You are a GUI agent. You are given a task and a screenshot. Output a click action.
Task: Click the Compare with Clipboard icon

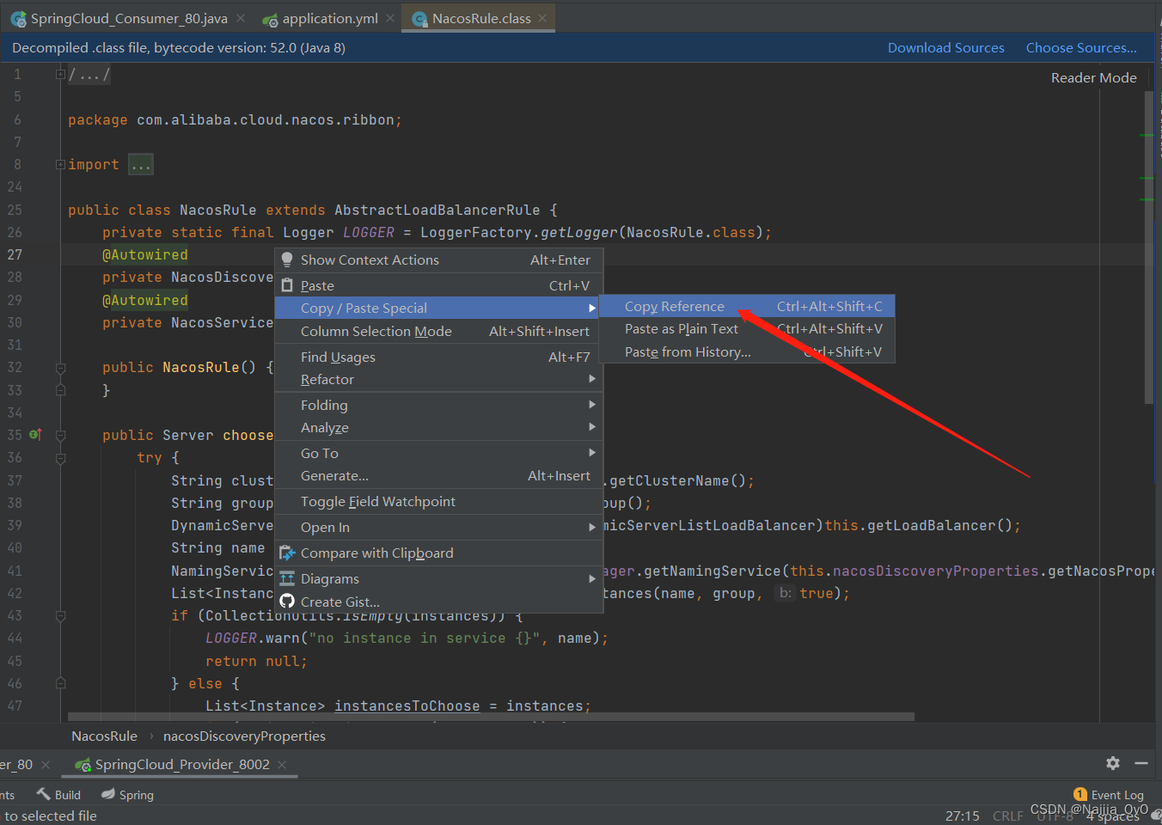287,553
